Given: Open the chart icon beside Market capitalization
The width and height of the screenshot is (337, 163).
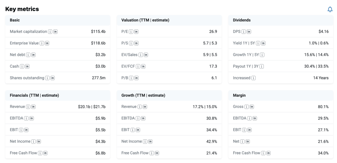Looking at the screenshot, I should pos(55,32).
